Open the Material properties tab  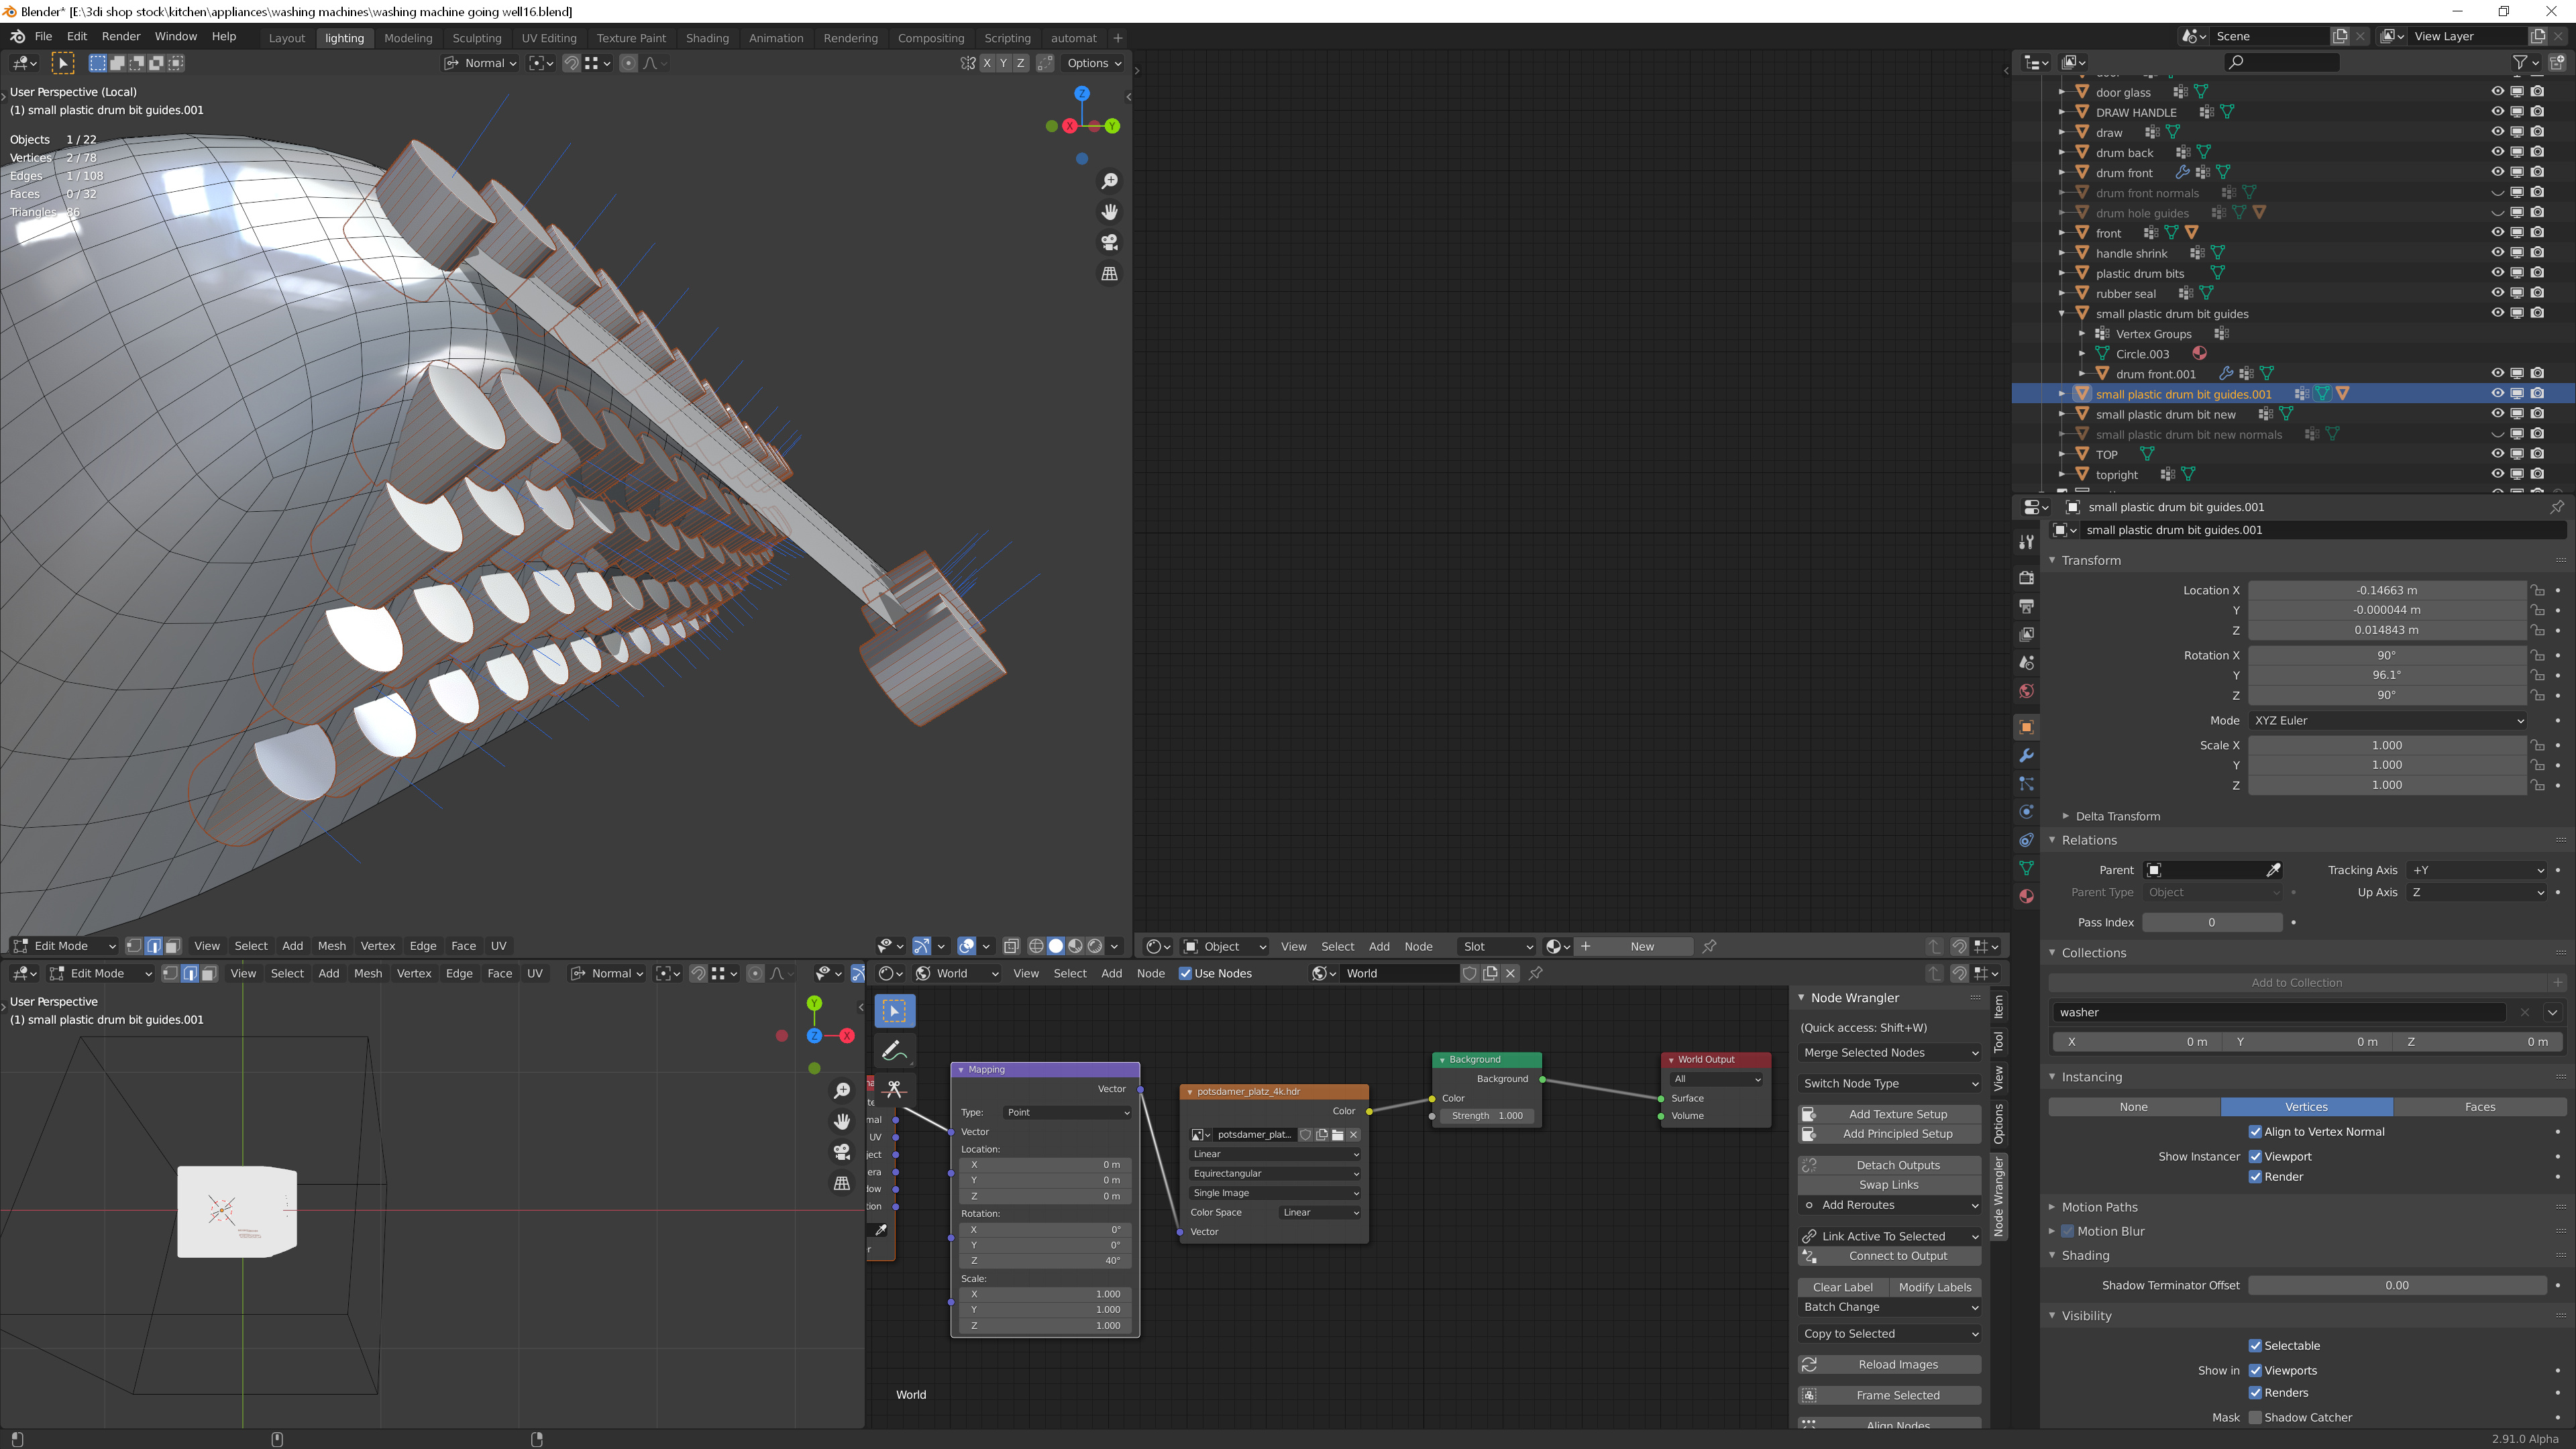pos(2026,896)
